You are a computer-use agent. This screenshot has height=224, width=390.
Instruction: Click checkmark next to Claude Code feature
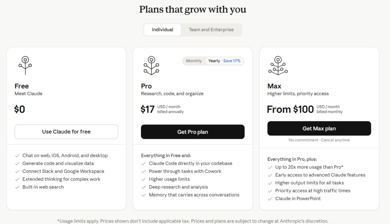click(144, 163)
